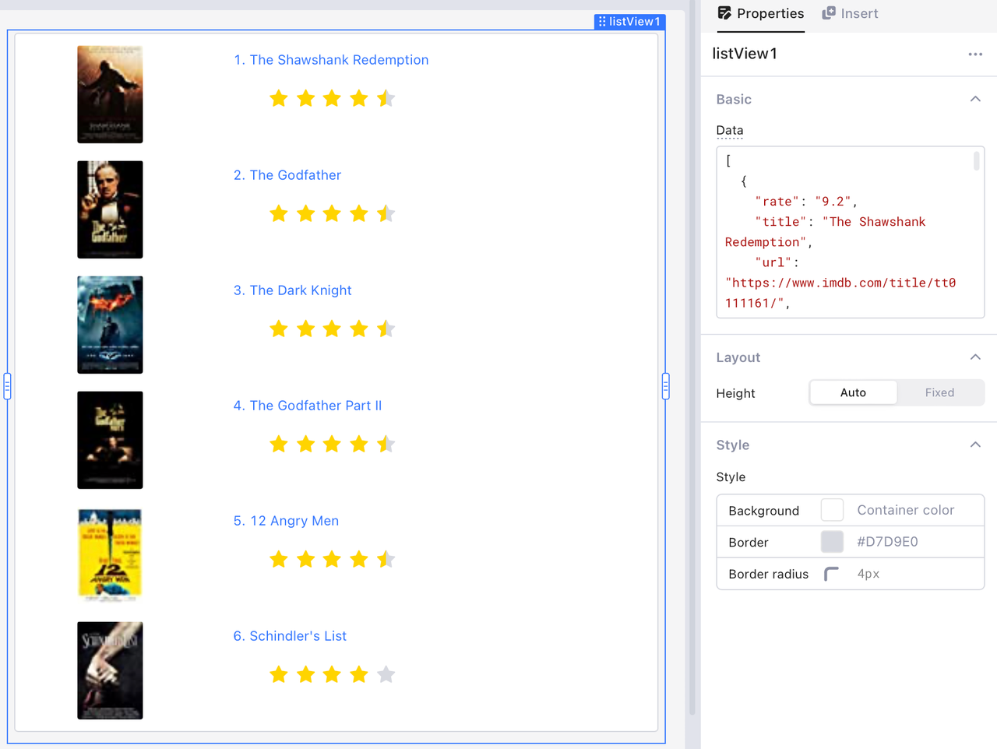Screen dimensions: 997x749
Task: Click the Border color swatch
Action: tap(832, 542)
